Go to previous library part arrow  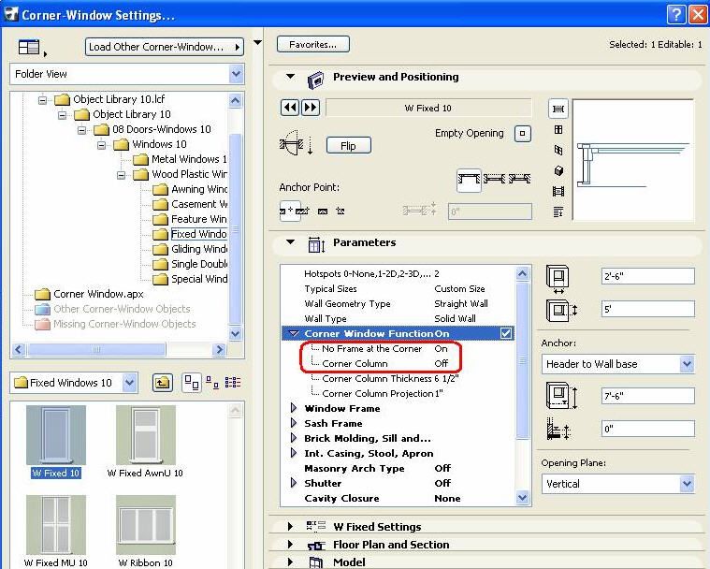tap(290, 108)
